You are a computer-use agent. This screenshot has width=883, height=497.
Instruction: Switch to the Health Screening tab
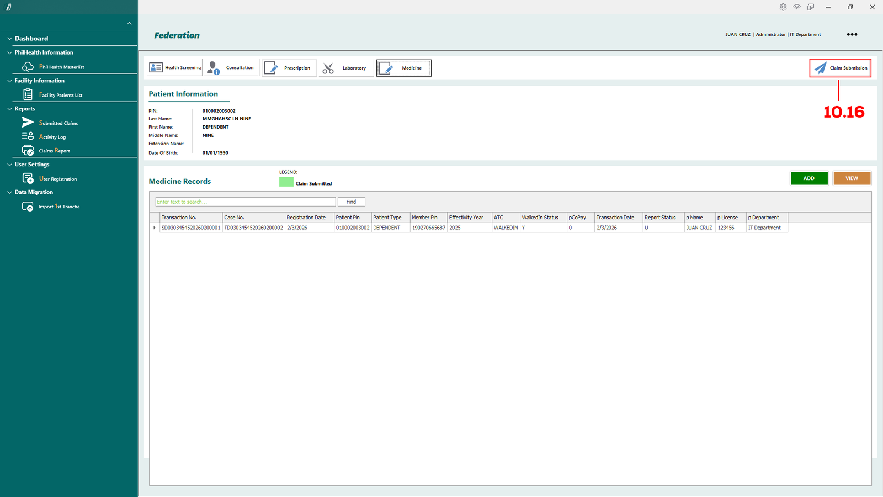click(175, 68)
